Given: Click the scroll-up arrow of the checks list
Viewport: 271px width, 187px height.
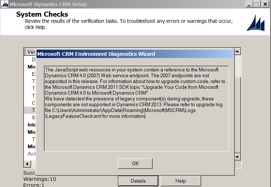Looking at the screenshot, I should [237, 51].
